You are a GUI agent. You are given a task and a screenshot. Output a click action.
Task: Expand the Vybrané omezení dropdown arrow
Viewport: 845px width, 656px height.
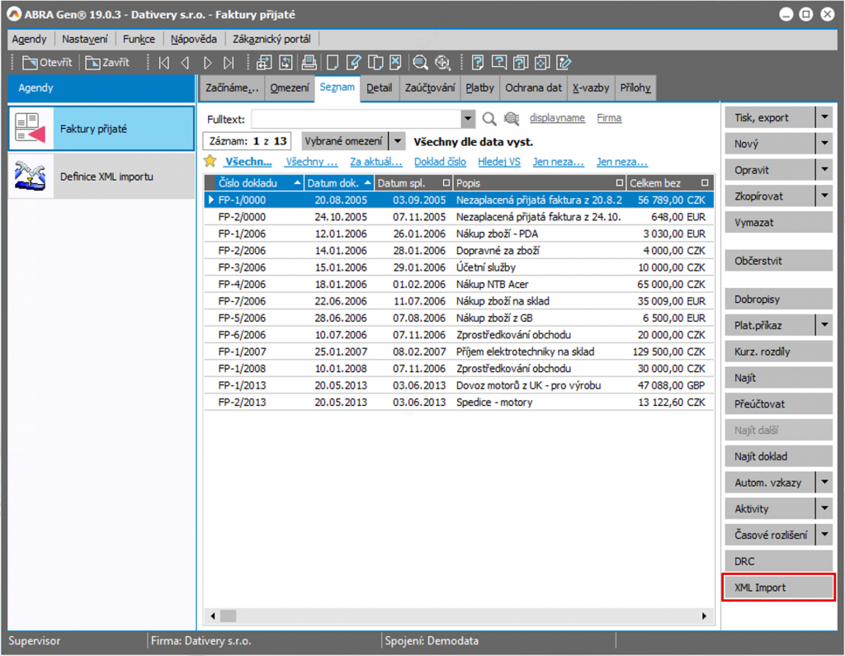click(397, 141)
